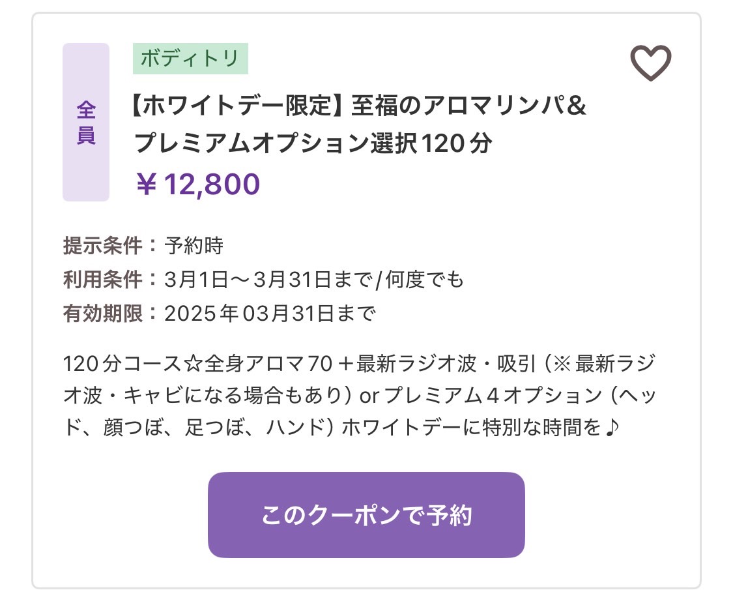Select the 3月1日〜3月31日まで usage period text

point(268,280)
